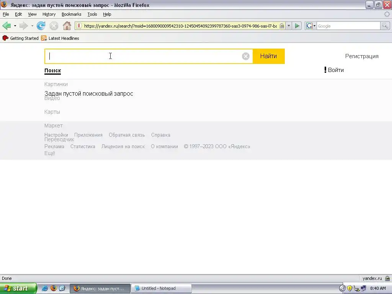Open the View menu
392x294 pixels.
click(32, 14)
